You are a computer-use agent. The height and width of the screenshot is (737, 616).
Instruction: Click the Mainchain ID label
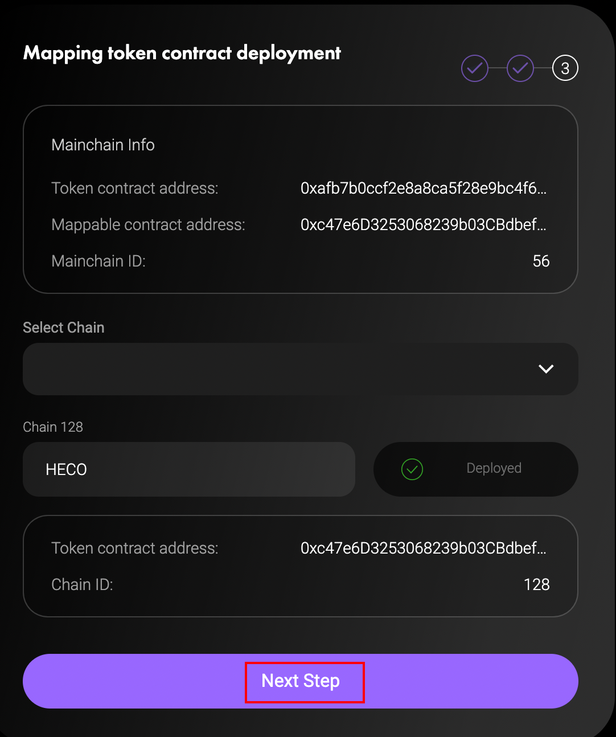pos(98,261)
